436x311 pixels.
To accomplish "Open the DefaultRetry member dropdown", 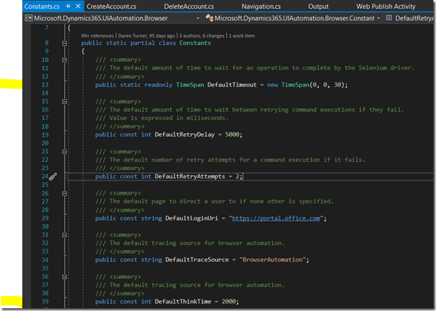I will click(x=410, y=18).
